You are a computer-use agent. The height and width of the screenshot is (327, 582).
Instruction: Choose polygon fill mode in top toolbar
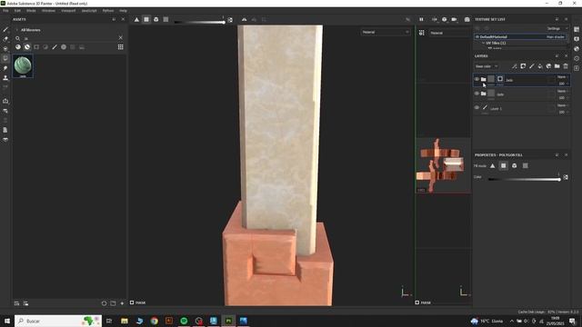[146, 20]
